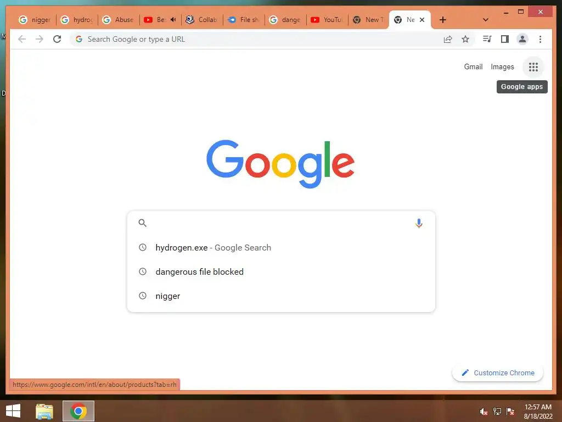562x422 pixels.
Task: Click the muted volume tray icon
Action: coord(484,411)
